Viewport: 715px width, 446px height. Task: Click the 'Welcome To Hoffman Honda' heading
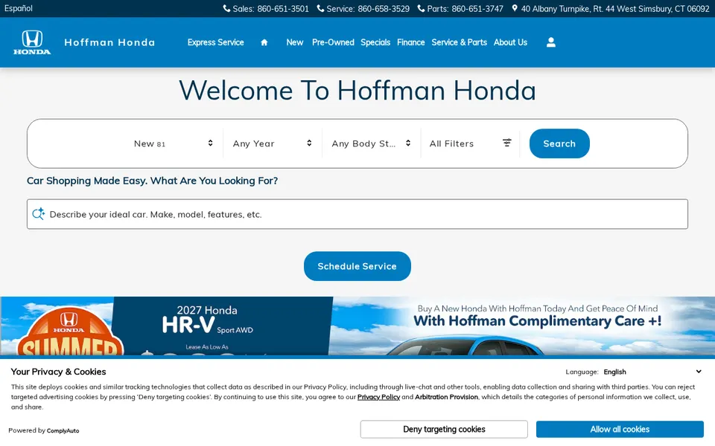click(x=357, y=90)
